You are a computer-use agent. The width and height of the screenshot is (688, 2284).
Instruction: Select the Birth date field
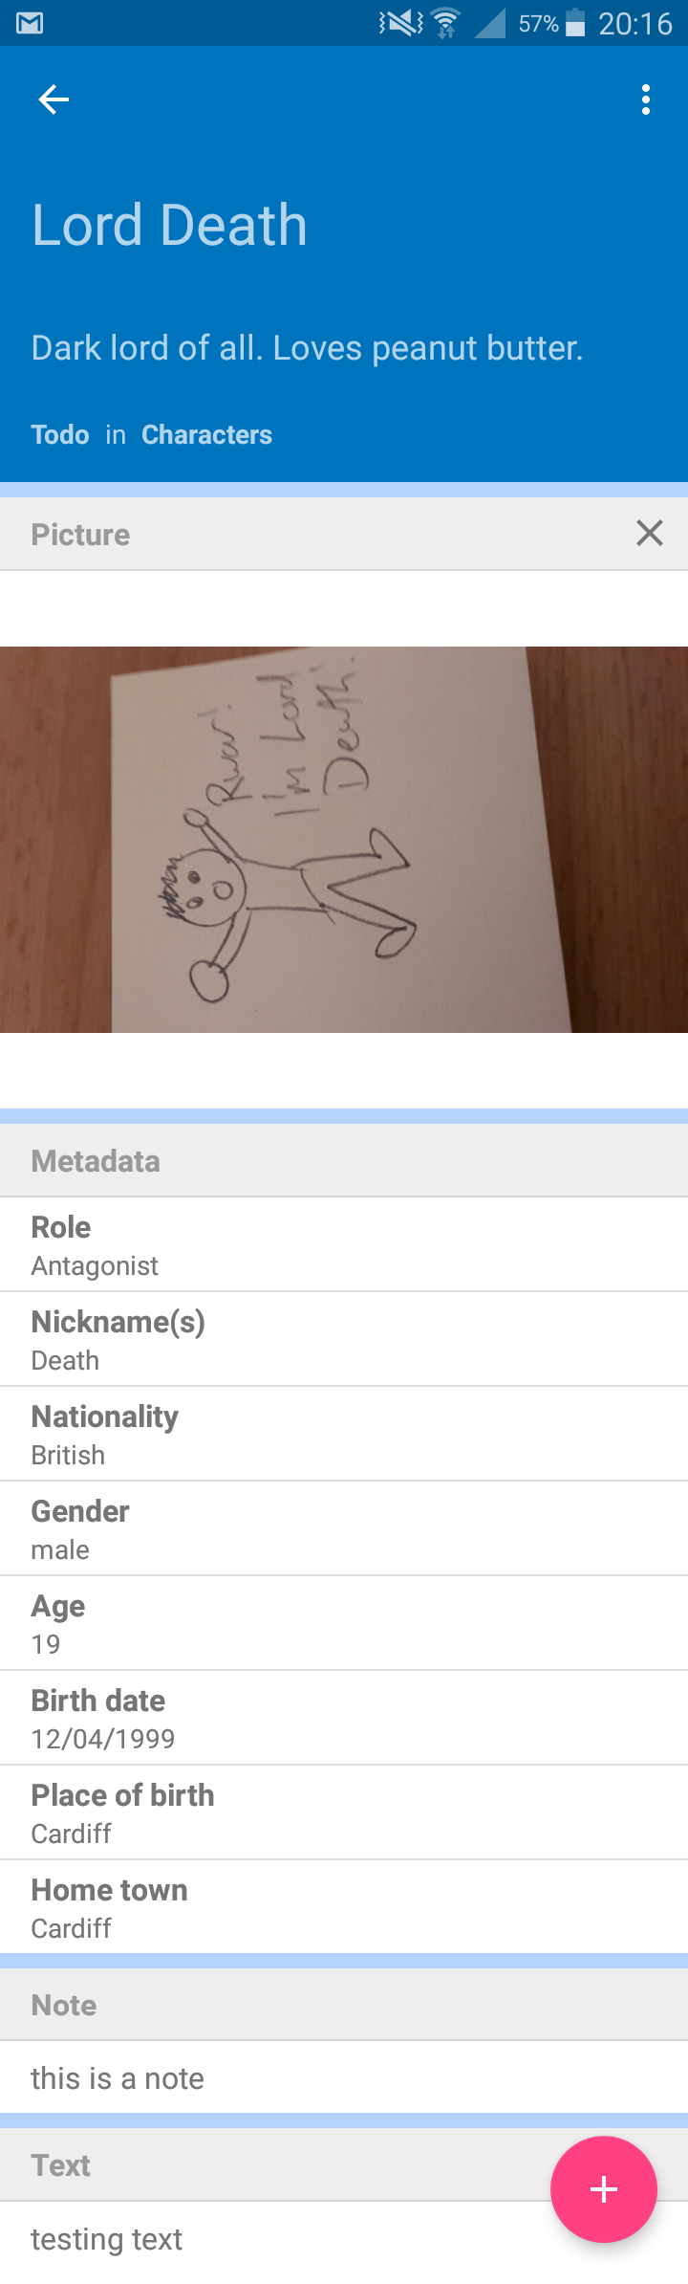(x=344, y=1718)
